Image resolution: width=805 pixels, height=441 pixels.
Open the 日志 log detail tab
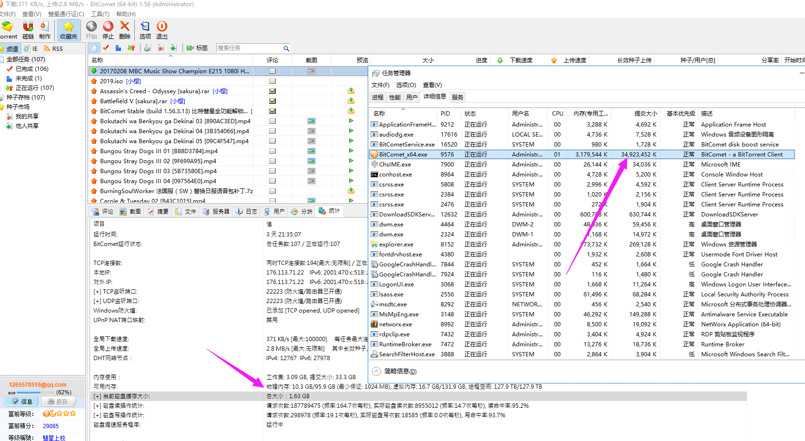point(246,211)
